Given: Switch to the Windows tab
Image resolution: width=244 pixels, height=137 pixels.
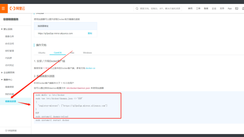Looking at the screenshot, I should (87, 53).
